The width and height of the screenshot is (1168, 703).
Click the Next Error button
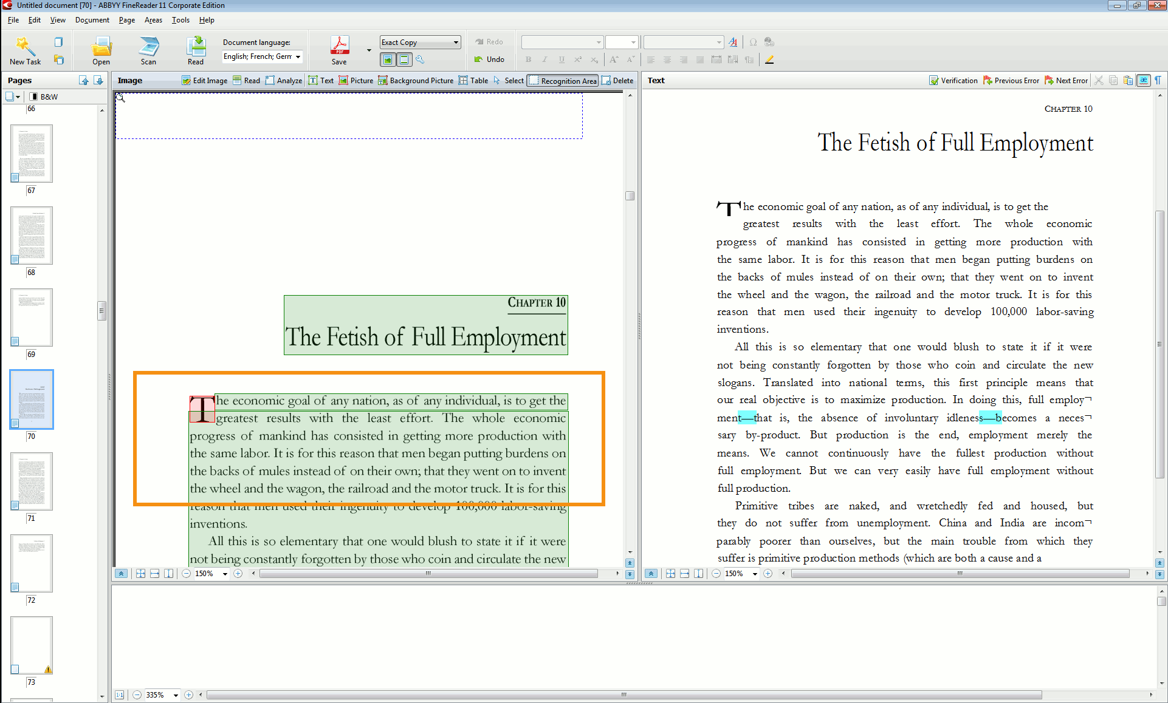pos(1066,80)
